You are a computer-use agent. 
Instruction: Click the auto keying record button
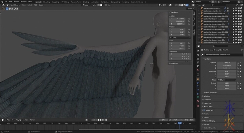pos(87,120)
